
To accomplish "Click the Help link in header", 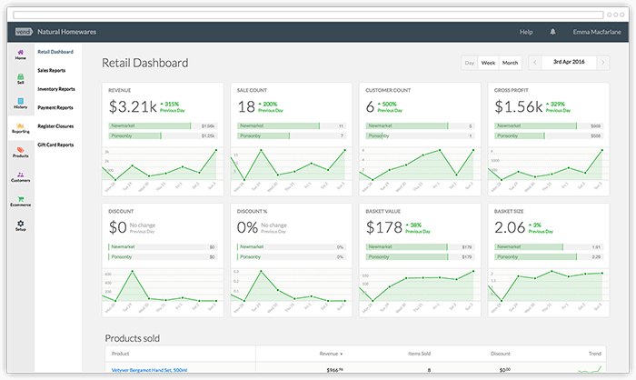I will [526, 32].
